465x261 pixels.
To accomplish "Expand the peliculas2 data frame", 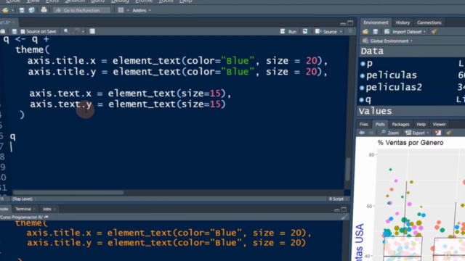I will point(362,88).
